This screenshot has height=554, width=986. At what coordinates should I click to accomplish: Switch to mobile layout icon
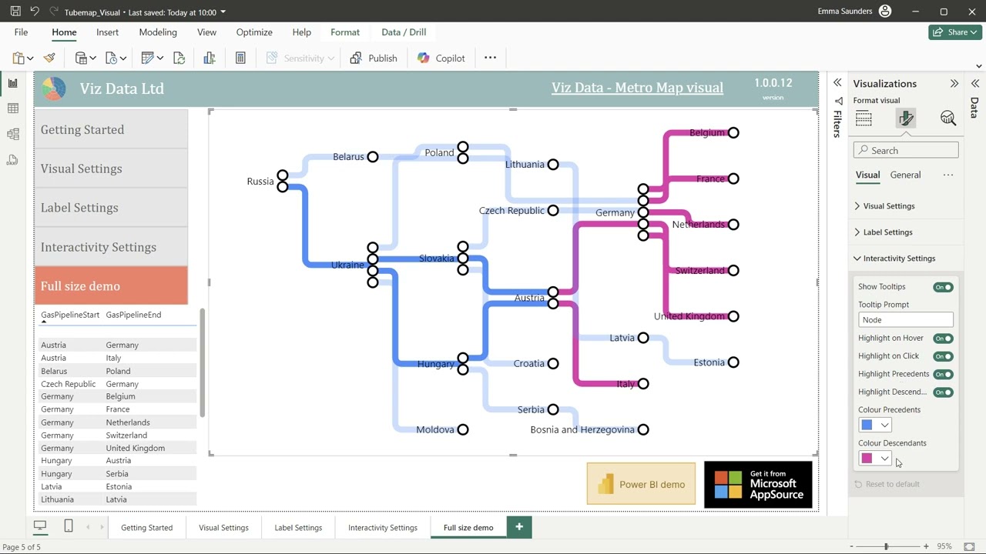point(68,526)
